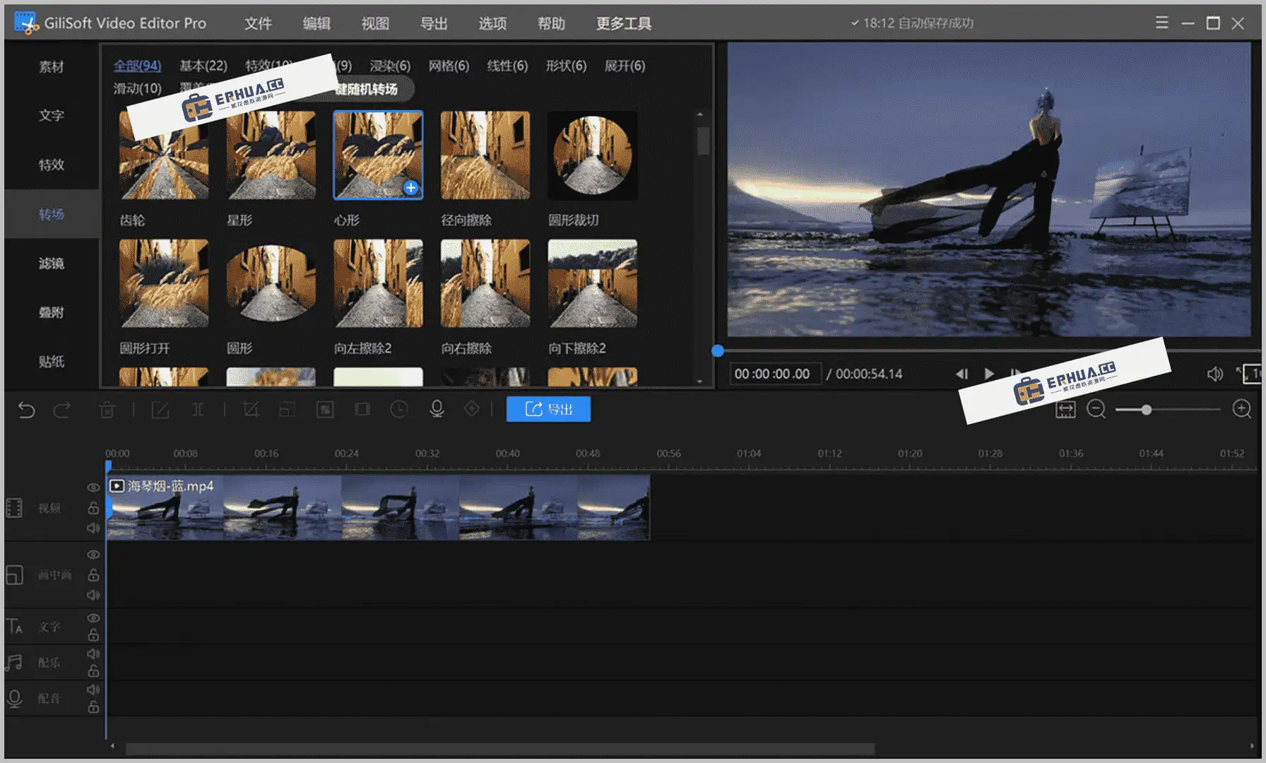Click the microphone voiceover recording icon
1266x763 pixels.
click(437, 409)
